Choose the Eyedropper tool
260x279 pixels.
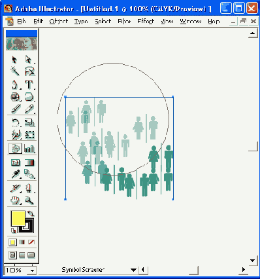[15, 174]
